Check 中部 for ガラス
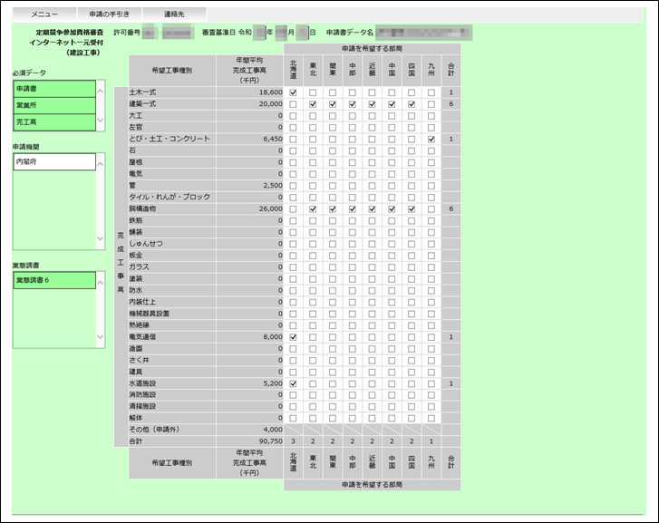 353,267
